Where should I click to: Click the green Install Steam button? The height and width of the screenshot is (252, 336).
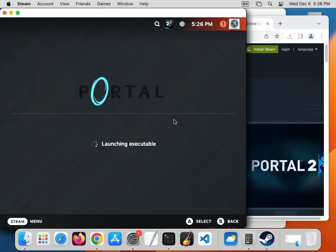262,49
